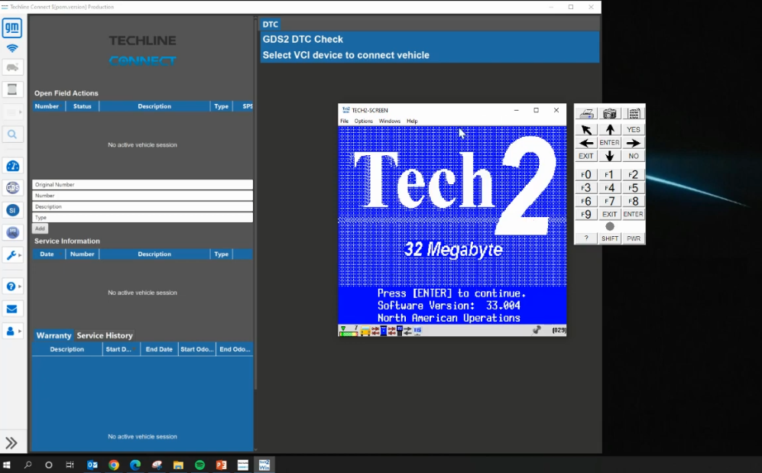The width and height of the screenshot is (762, 473).
Task: Click the Description input field
Action: point(142,206)
